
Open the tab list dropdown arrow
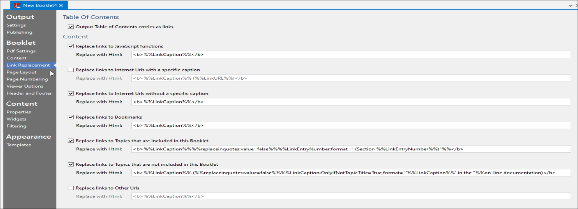click(x=570, y=6)
